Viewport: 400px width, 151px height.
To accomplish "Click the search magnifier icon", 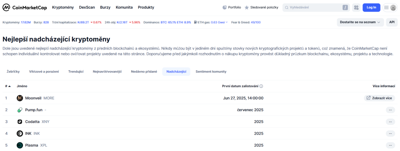I will click(287, 7).
